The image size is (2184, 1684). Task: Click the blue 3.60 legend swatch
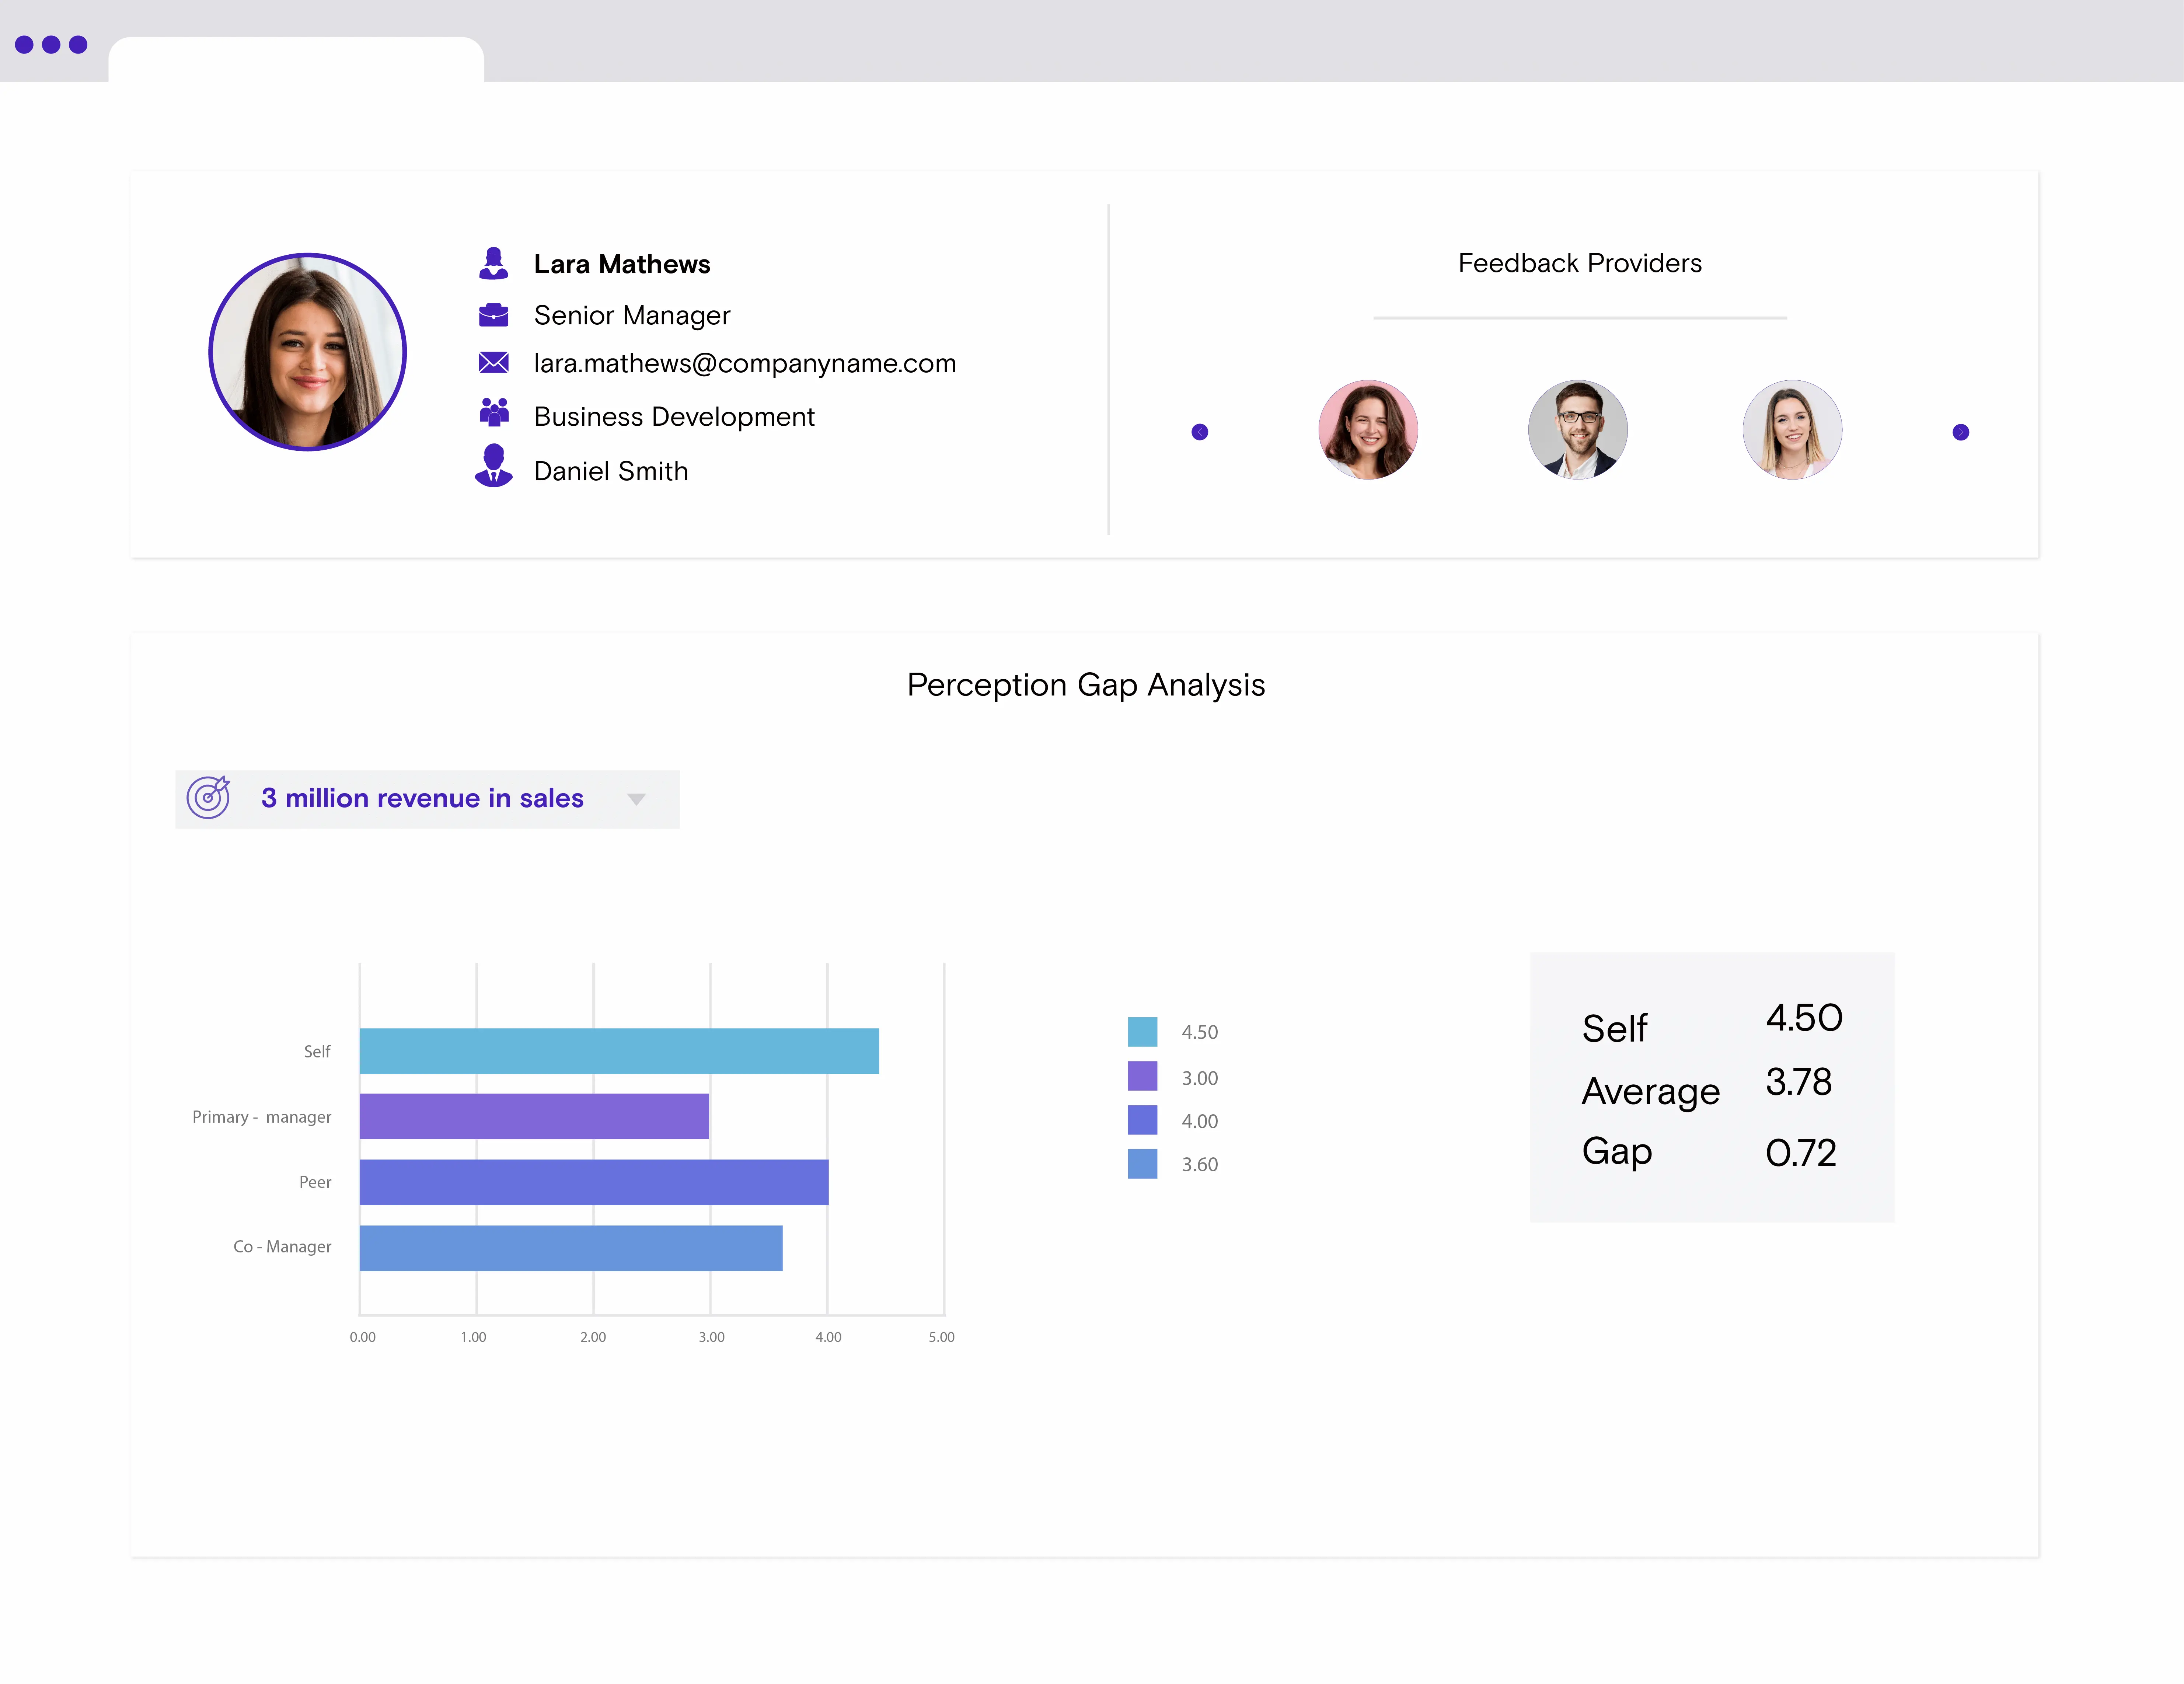coord(1142,1164)
